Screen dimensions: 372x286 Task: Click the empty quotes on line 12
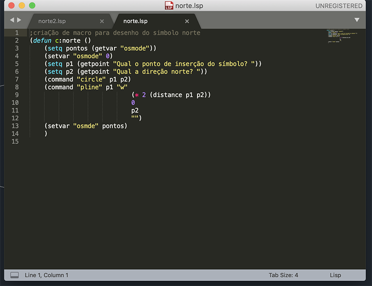point(135,117)
